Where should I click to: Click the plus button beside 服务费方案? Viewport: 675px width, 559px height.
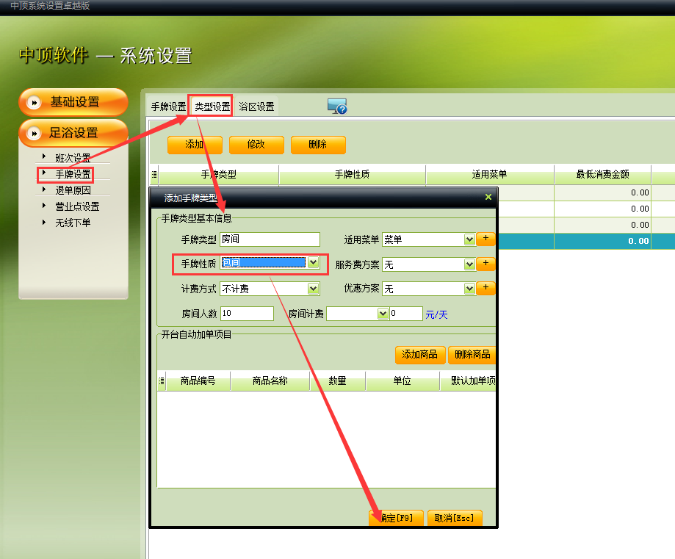click(x=486, y=263)
